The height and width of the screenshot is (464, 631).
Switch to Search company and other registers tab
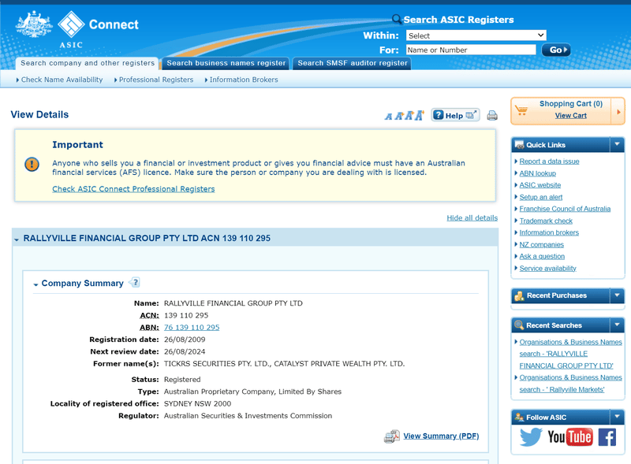click(x=88, y=63)
